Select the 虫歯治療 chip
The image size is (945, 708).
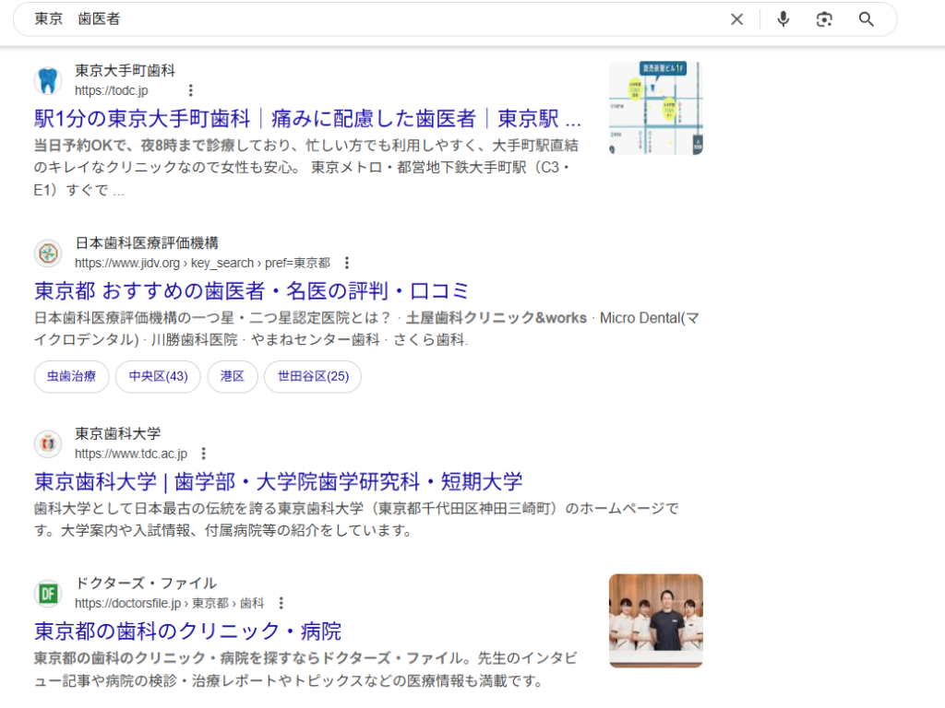[x=72, y=376]
